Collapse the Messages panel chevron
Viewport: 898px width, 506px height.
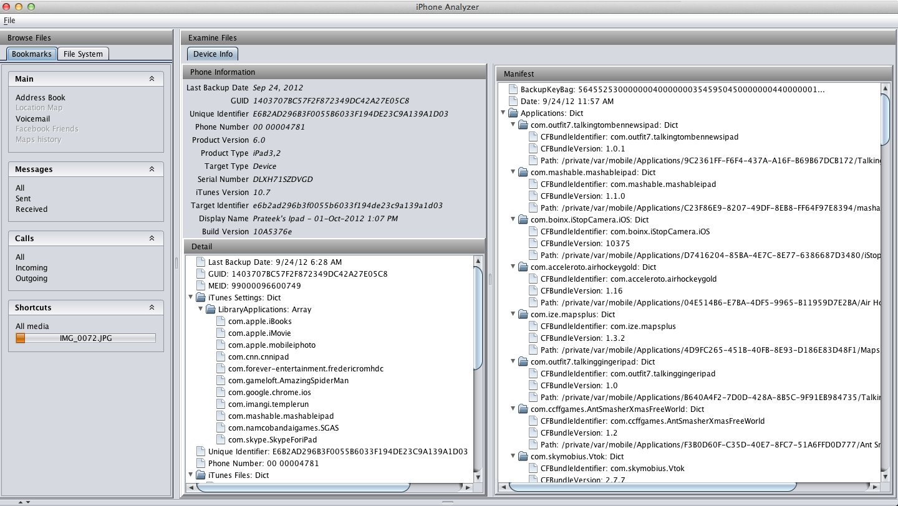(152, 169)
